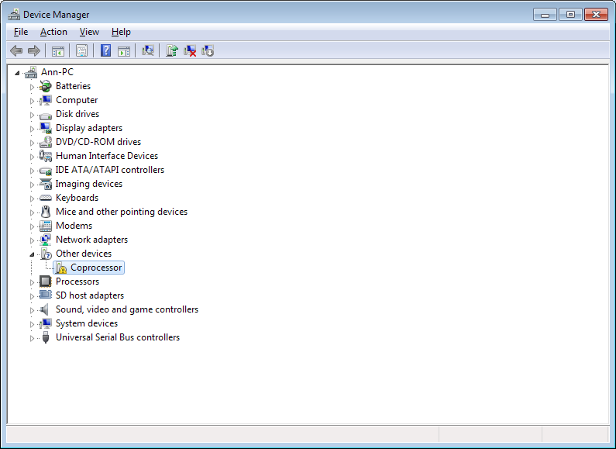Click the Uninstall icon with the red X

click(190, 50)
